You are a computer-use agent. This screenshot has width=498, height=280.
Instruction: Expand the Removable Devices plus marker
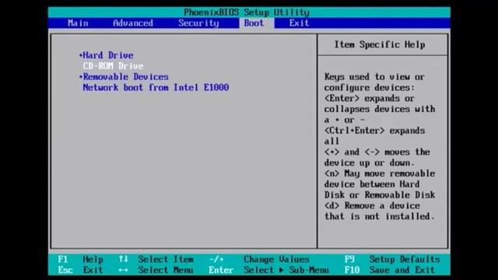(81, 77)
